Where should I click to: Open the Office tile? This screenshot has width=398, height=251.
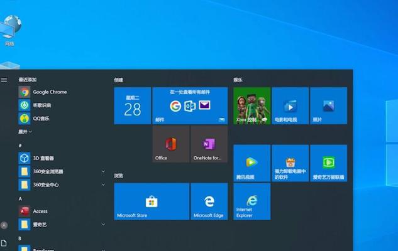coord(171,144)
